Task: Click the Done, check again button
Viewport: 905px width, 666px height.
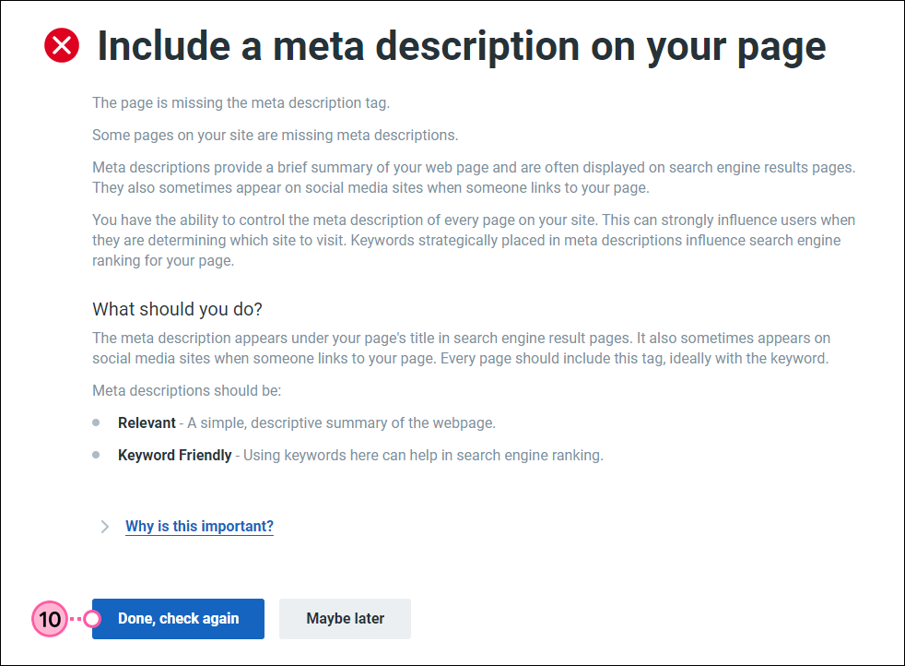Action: [x=179, y=619]
